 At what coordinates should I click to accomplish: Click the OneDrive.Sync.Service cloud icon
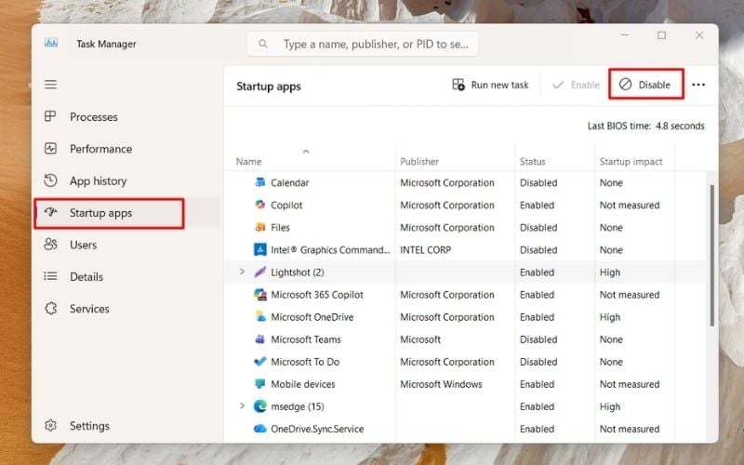(x=260, y=429)
